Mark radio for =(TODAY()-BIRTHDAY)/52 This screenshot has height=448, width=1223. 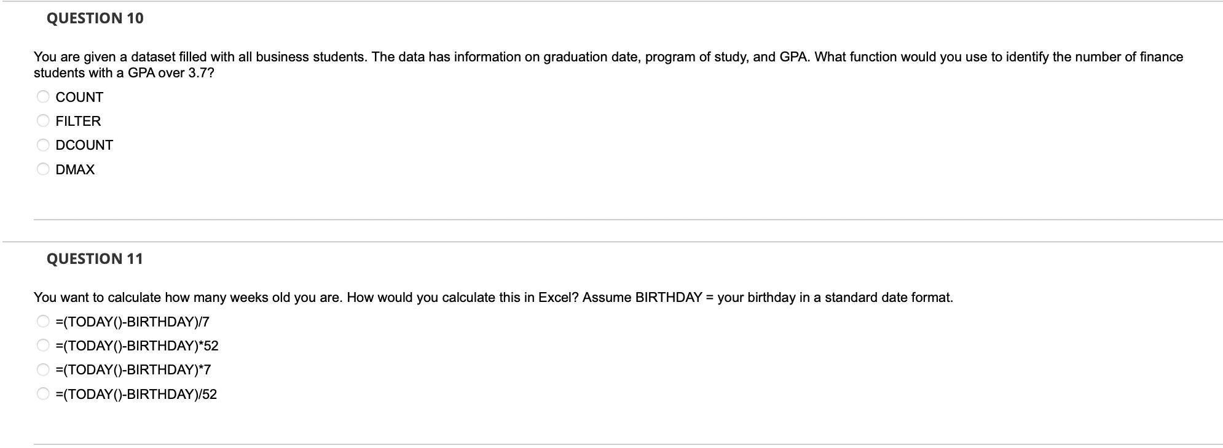[43, 394]
